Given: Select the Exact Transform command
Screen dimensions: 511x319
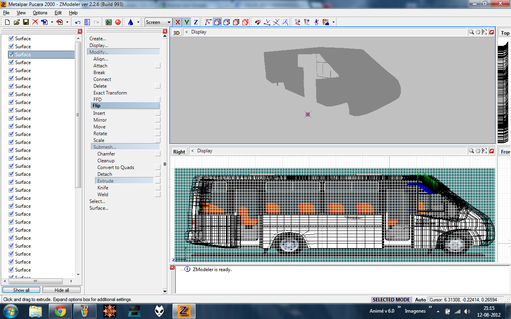Looking at the screenshot, I should [x=110, y=93].
